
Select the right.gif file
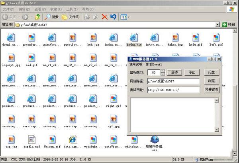(x=114, y=101)
